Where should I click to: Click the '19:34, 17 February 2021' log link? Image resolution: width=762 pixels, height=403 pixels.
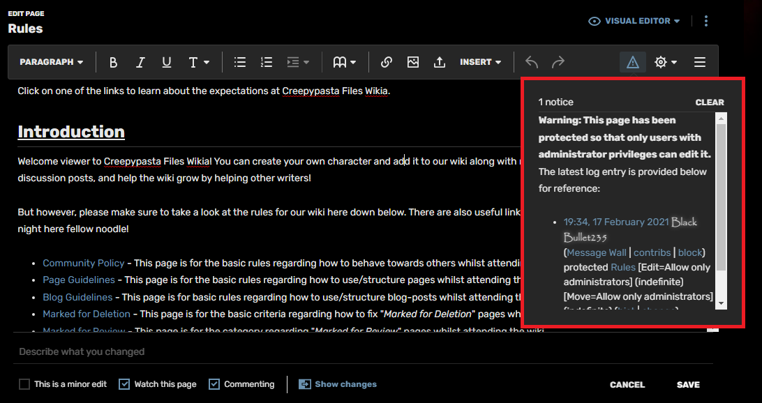coord(615,222)
